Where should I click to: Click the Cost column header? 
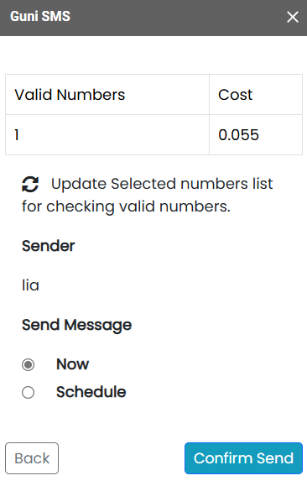(x=256, y=95)
